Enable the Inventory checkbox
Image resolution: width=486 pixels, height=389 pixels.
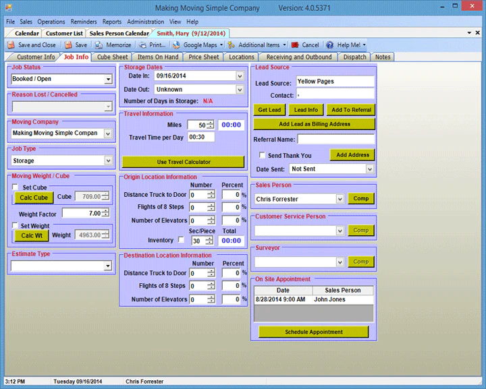click(x=181, y=239)
